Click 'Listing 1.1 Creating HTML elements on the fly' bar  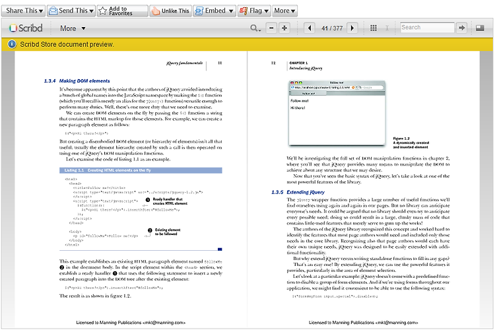pyautogui.click(x=141, y=170)
